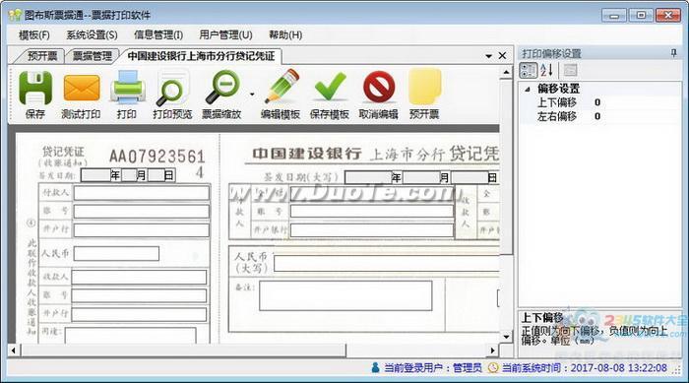
Task: Click the 预开票 yellow note icon
Action: coord(424,87)
